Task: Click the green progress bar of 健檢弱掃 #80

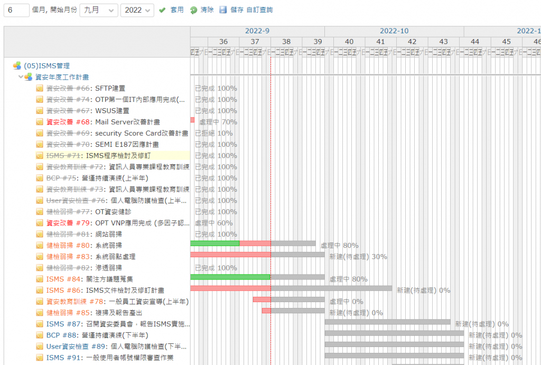Action: coord(214,244)
